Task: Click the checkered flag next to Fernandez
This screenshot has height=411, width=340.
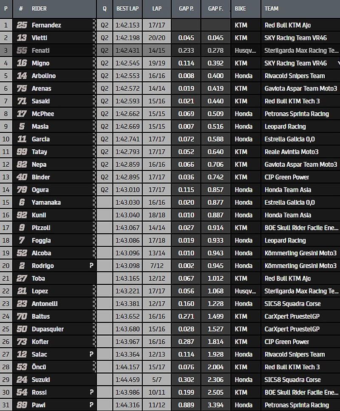Action: [94, 25]
